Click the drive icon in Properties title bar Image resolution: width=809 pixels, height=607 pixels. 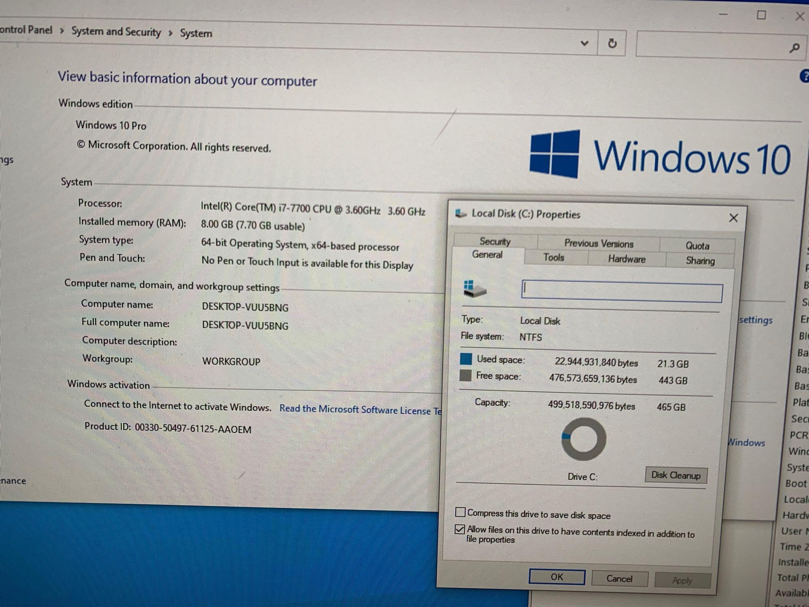click(x=461, y=213)
